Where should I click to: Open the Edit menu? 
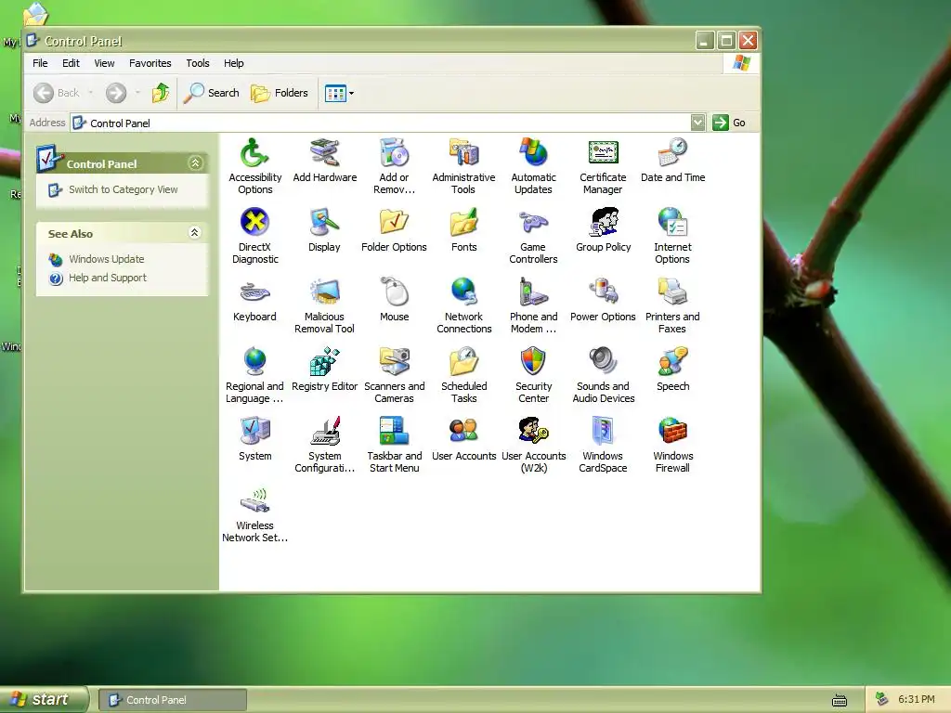tap(71, 63)
